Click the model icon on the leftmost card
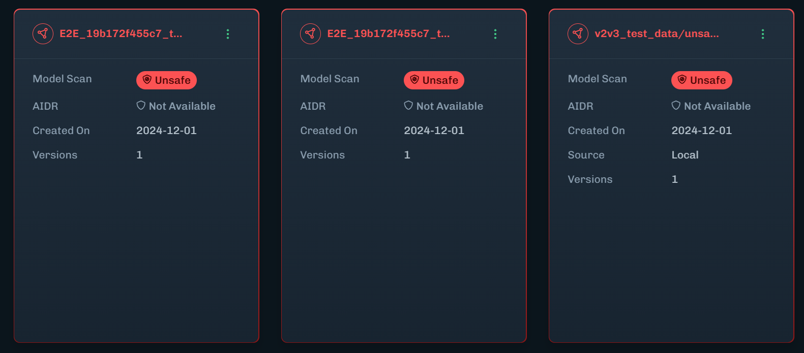This screenshot has height=353, width=804. coord(43,34)
